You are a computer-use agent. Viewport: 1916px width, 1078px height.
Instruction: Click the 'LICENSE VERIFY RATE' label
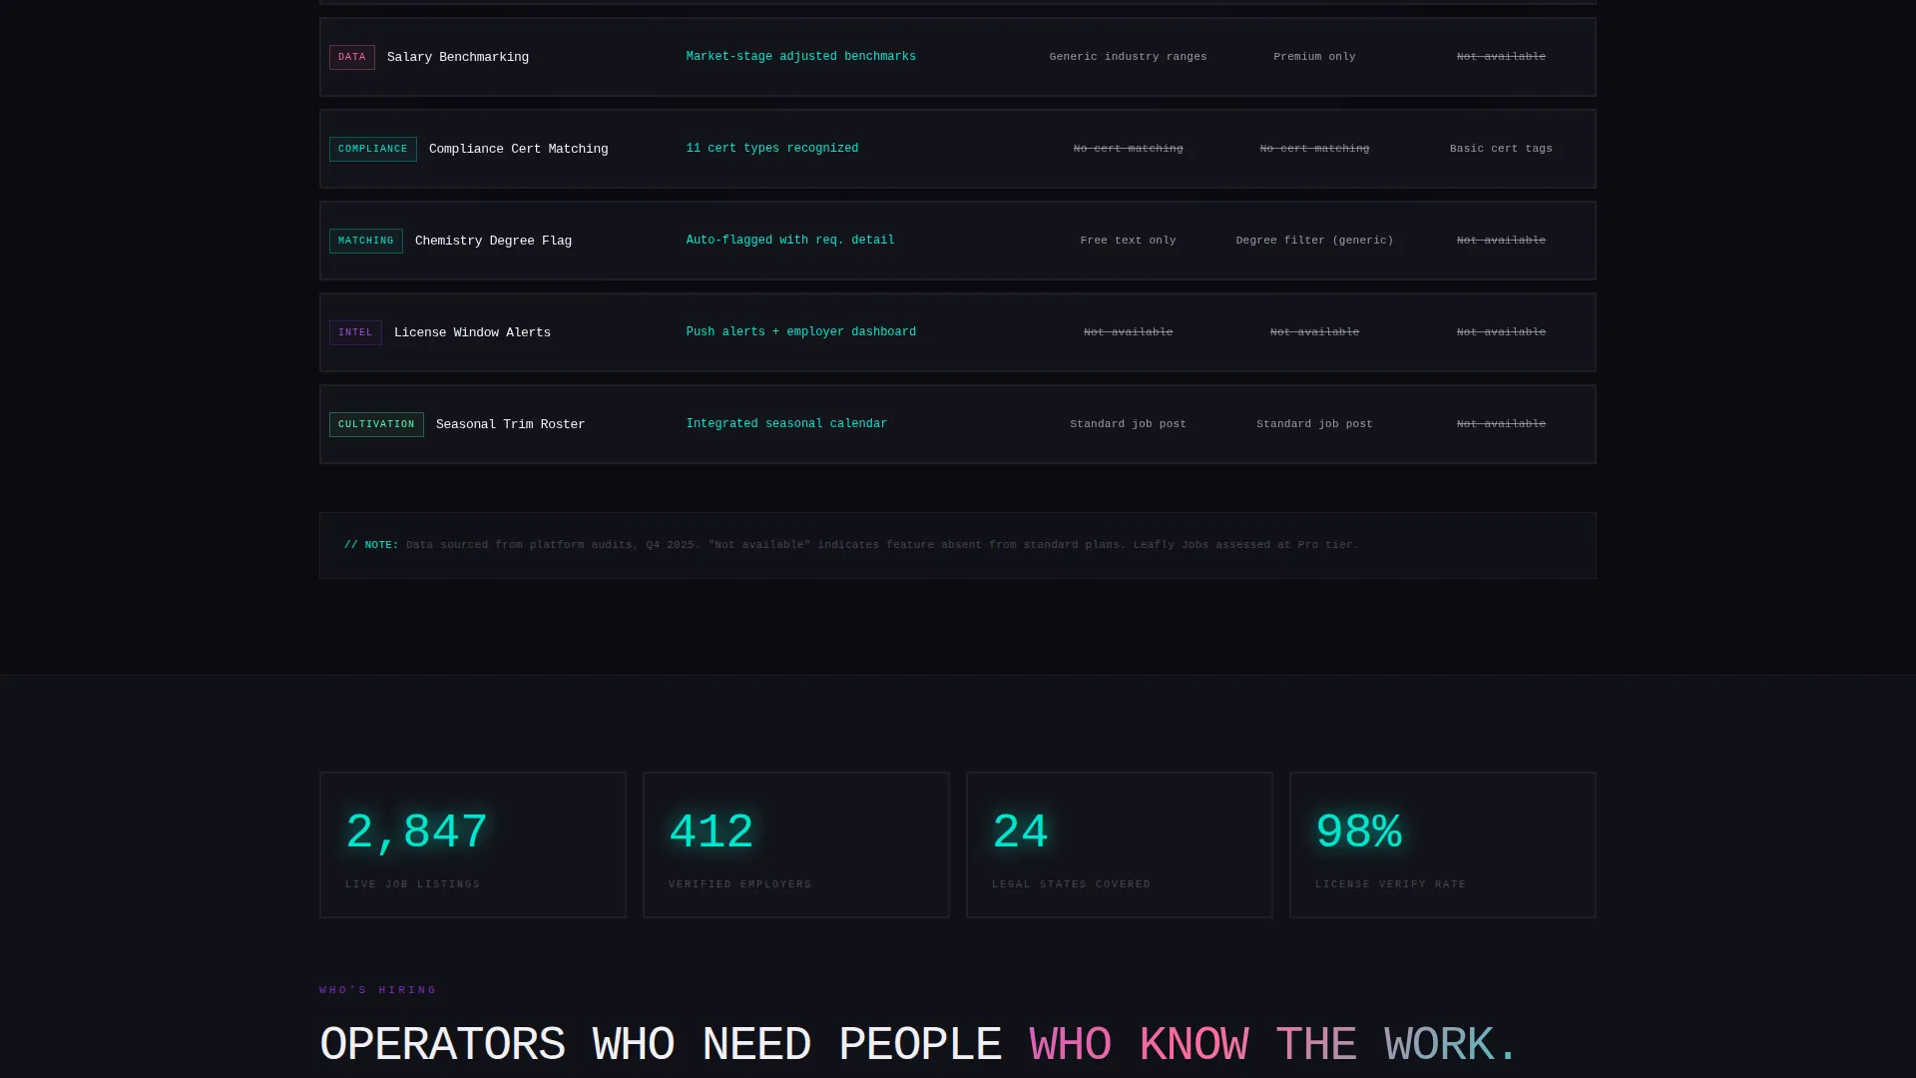[1390, 884]
